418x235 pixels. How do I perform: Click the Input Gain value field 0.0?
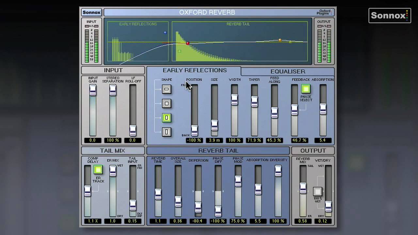coord(93,140)
